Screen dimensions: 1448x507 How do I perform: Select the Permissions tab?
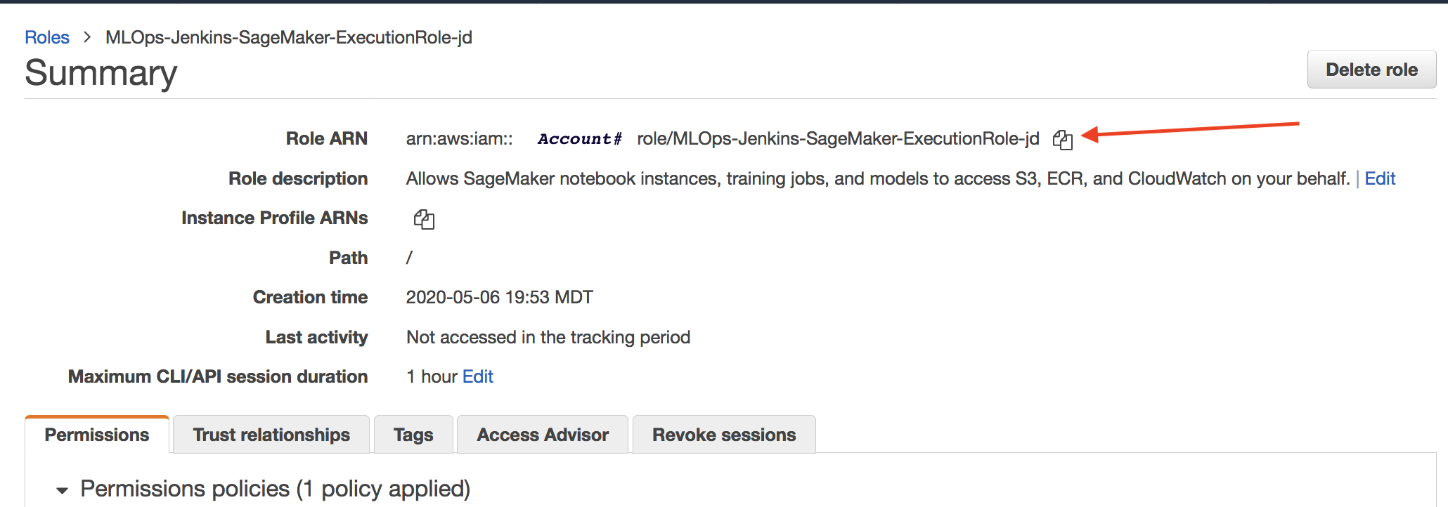97,435
